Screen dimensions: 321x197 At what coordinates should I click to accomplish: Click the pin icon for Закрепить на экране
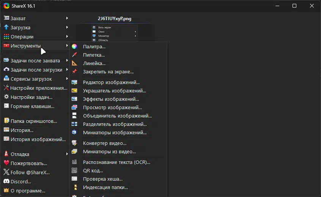[75, 71]
